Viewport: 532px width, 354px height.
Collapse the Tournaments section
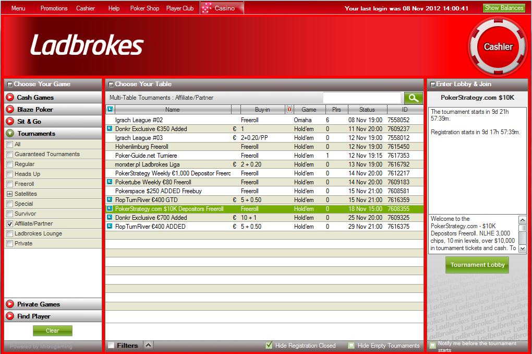pos(53,134)
